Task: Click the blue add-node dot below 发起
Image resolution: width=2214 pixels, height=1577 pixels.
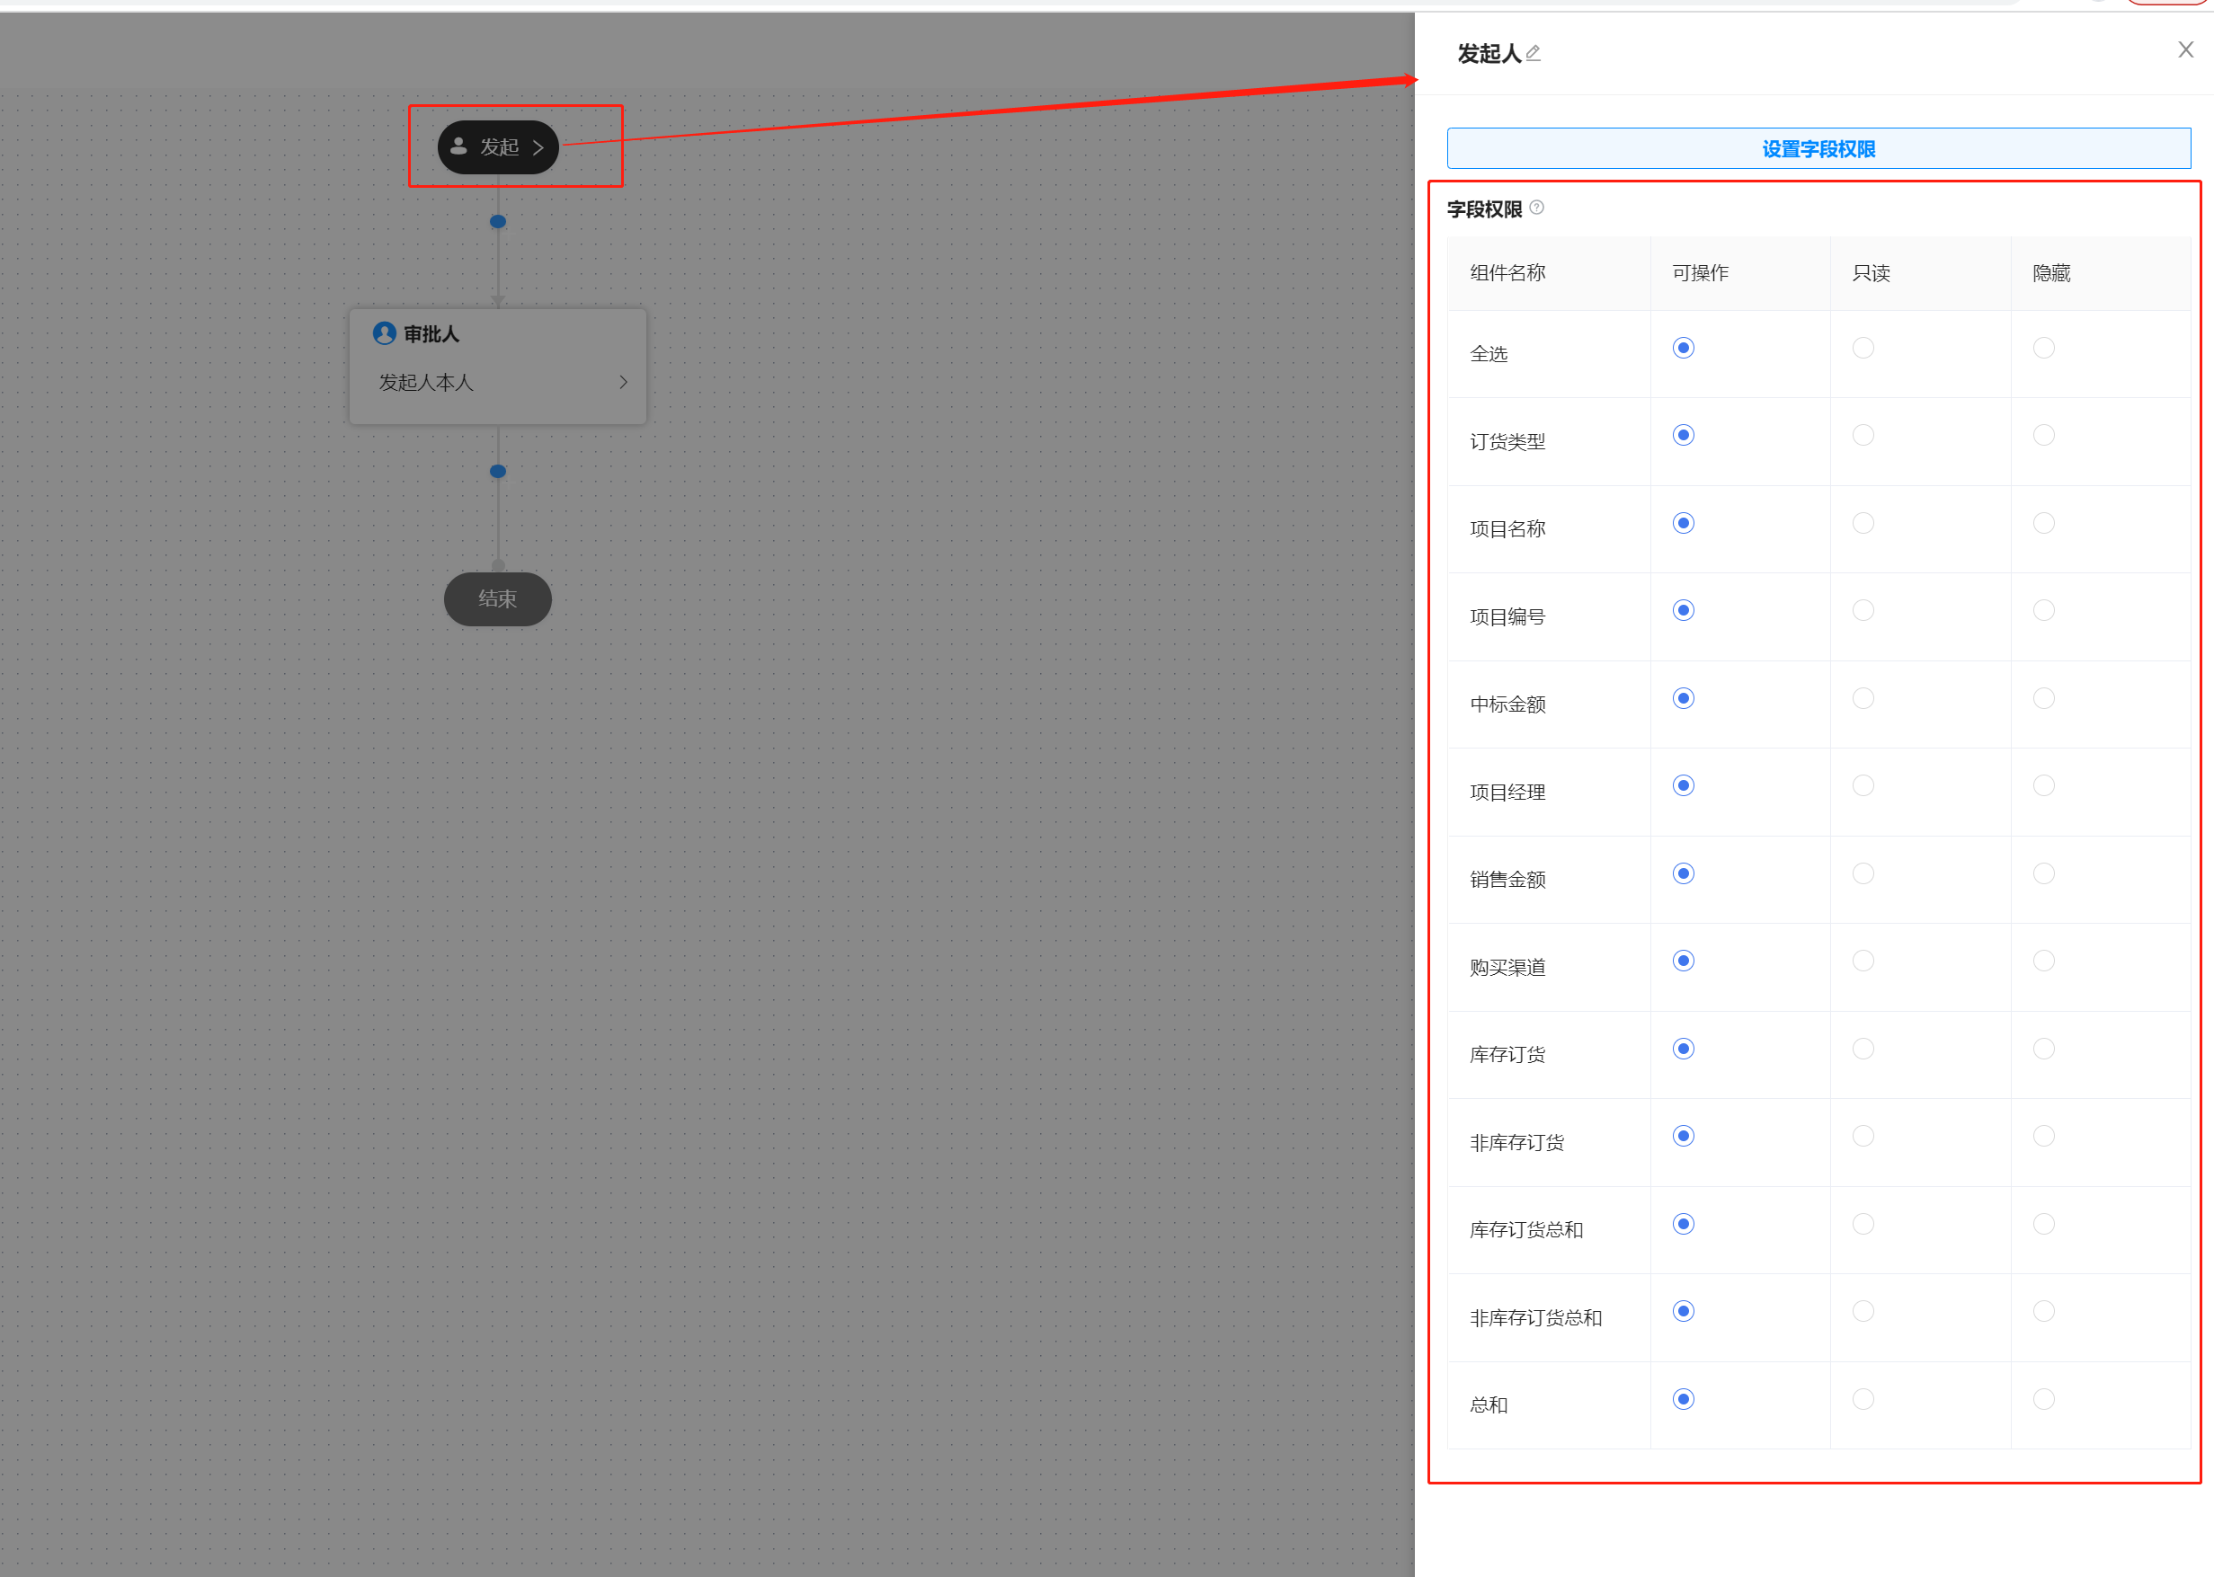Action: (498, 221)
